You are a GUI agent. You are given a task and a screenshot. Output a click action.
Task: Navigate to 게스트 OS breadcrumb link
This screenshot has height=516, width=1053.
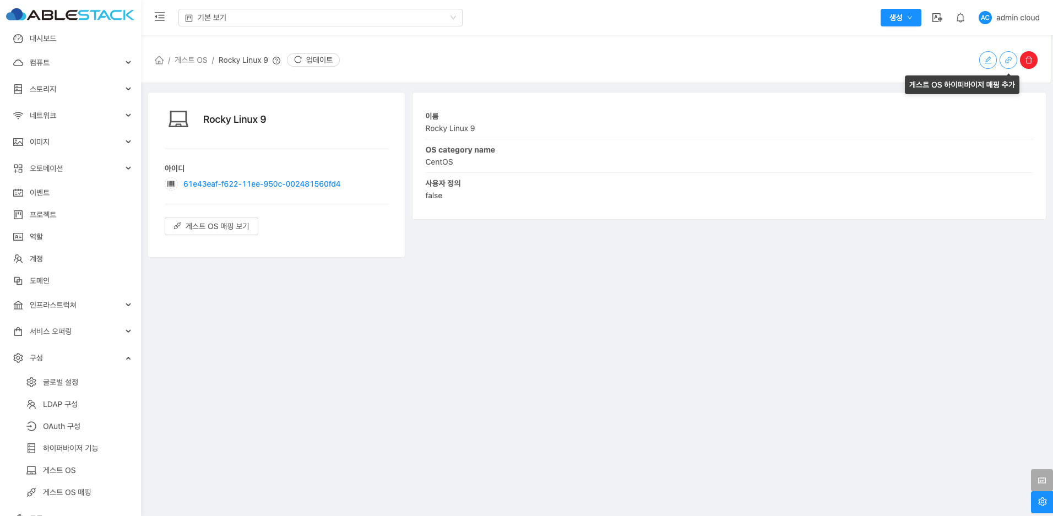[191, 60]
